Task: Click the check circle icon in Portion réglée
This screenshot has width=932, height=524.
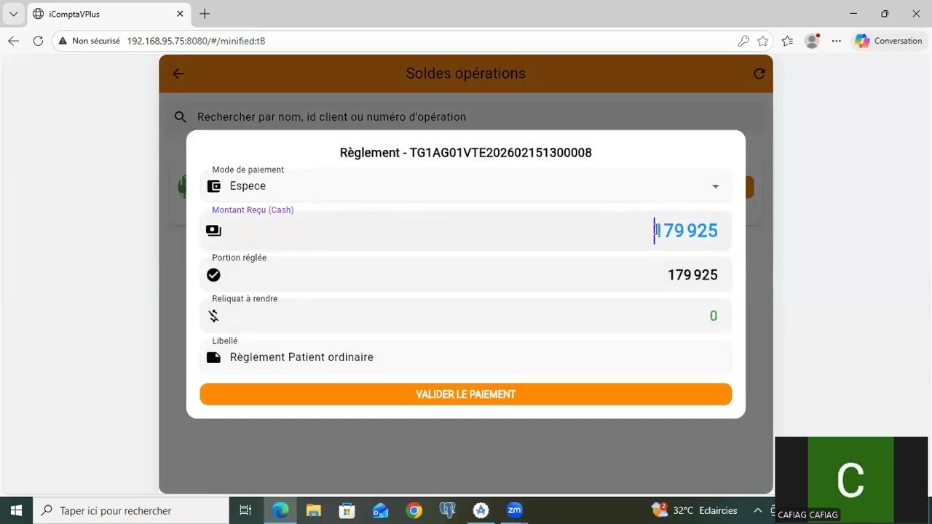Action: coord(213,275)
